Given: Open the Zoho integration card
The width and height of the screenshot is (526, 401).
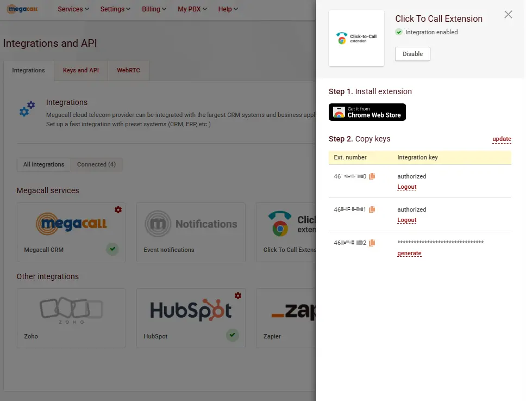Looking at the screenshot, I should 71,318.
